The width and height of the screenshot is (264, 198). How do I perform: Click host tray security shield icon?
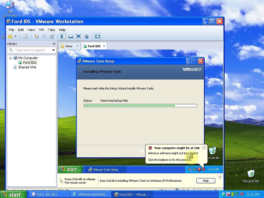242,194
